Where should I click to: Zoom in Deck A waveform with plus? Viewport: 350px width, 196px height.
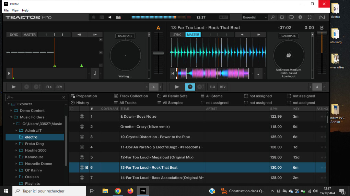(101, 40)
